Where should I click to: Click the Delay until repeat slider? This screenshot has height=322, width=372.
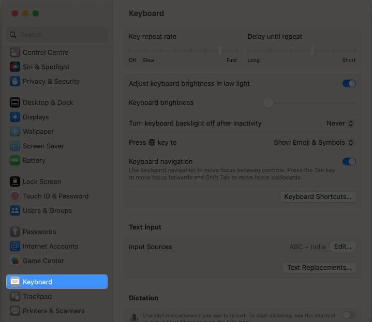(x=302, y=50)
